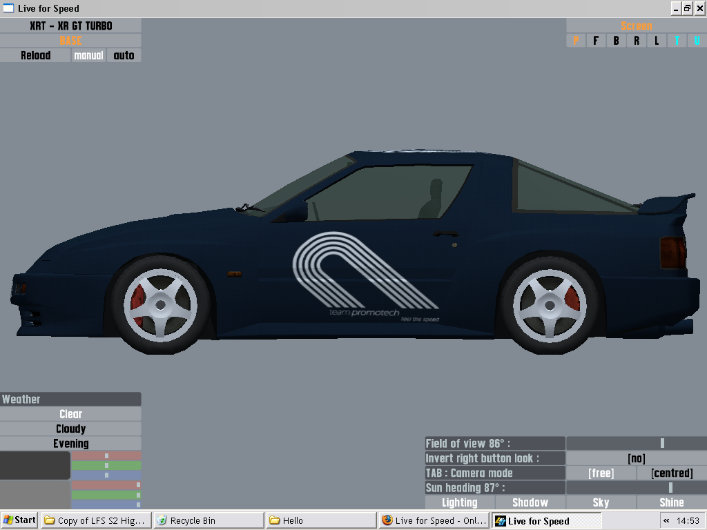Click the Weather panel header
Viewport: 707px width, 530px height.
coord(71,399)
